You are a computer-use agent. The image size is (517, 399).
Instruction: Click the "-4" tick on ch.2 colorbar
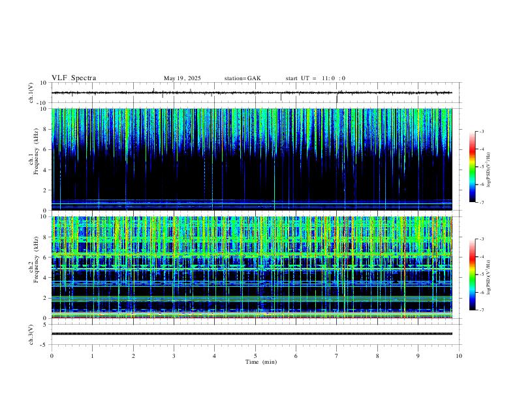pyautogui.click(x=482, y=257)
